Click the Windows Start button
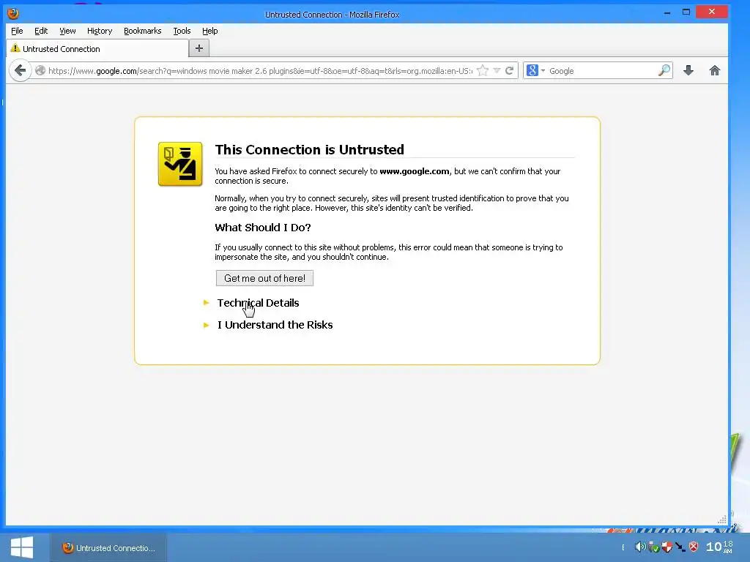Viewport: 750px width, 562px height. click(x=22, y=547)
